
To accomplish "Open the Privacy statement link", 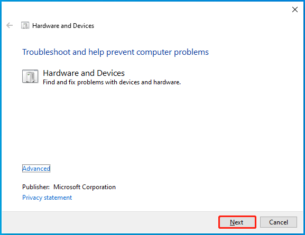I will pyautogui.click(x=47, y=198).
